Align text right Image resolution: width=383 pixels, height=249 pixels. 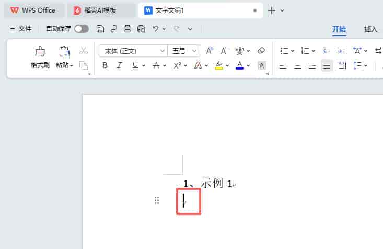click(312, 65)
